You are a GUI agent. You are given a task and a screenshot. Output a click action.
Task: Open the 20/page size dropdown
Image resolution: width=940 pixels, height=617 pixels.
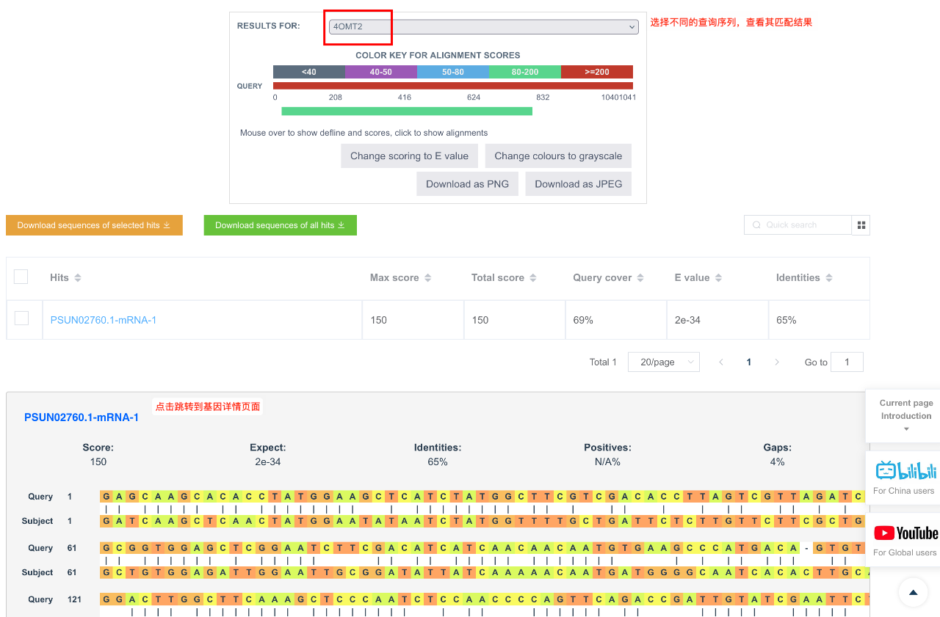pos(664,362)
